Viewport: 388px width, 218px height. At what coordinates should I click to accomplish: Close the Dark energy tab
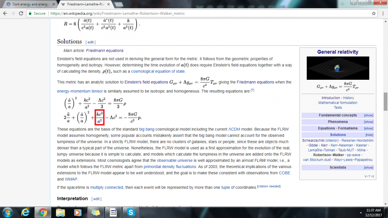(x=53, y=4)
